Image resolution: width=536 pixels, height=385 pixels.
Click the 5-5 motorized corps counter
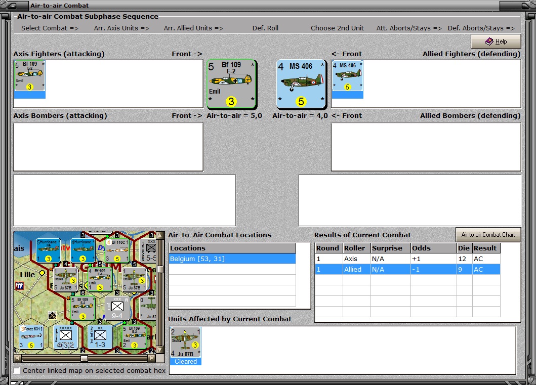(149, 250)
